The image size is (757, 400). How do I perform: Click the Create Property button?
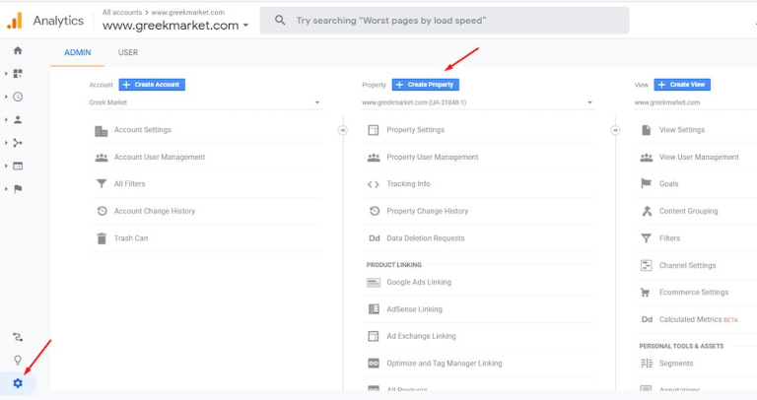coord(425,85)
